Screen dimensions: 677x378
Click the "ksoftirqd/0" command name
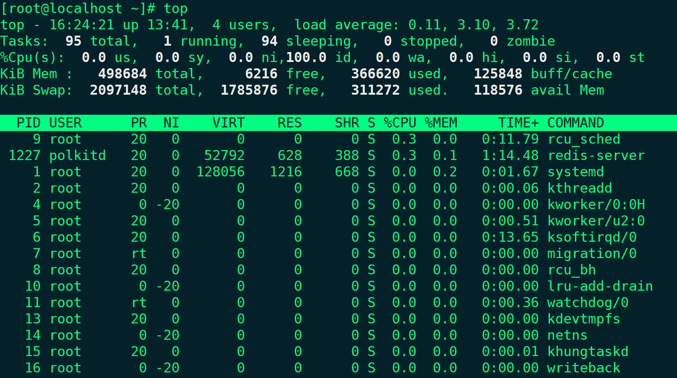point(592,237)
